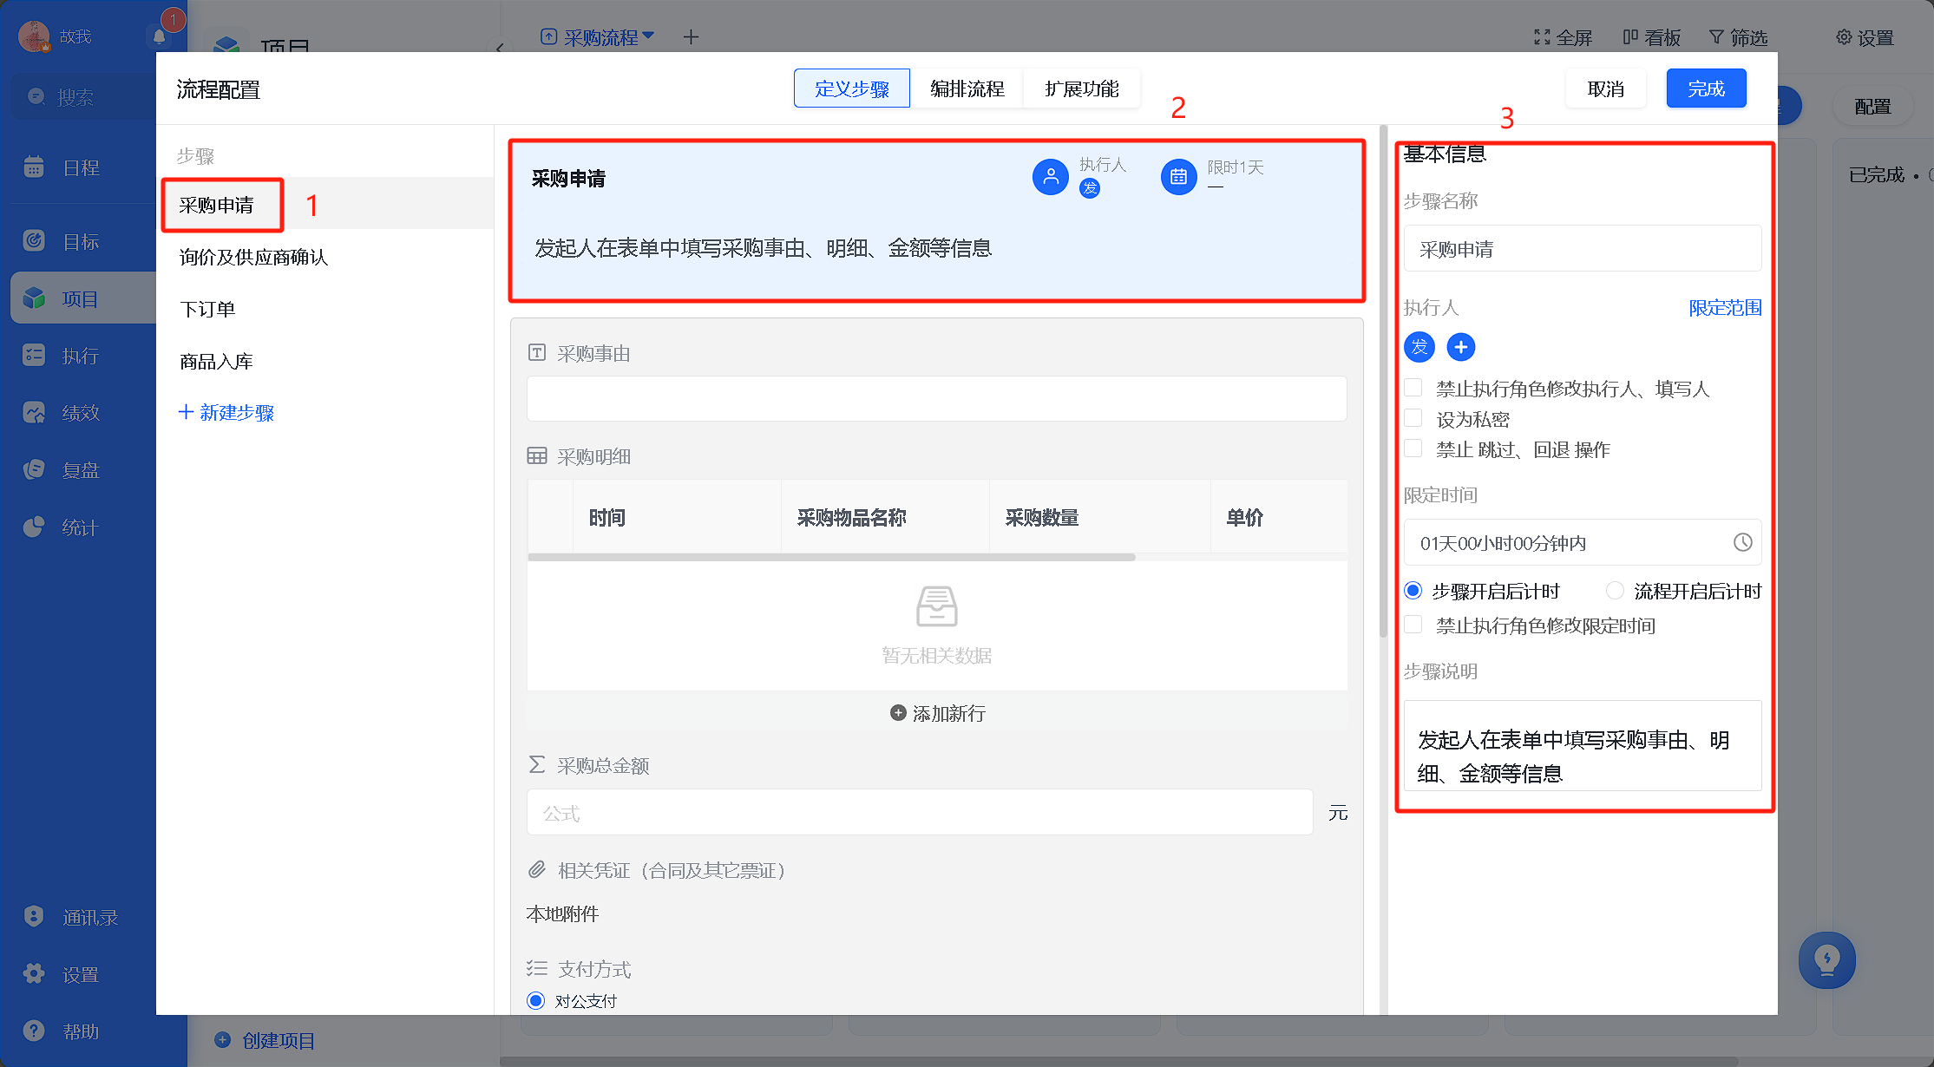Expand the 采购流程 dropdown arrow

pos(648,36)
